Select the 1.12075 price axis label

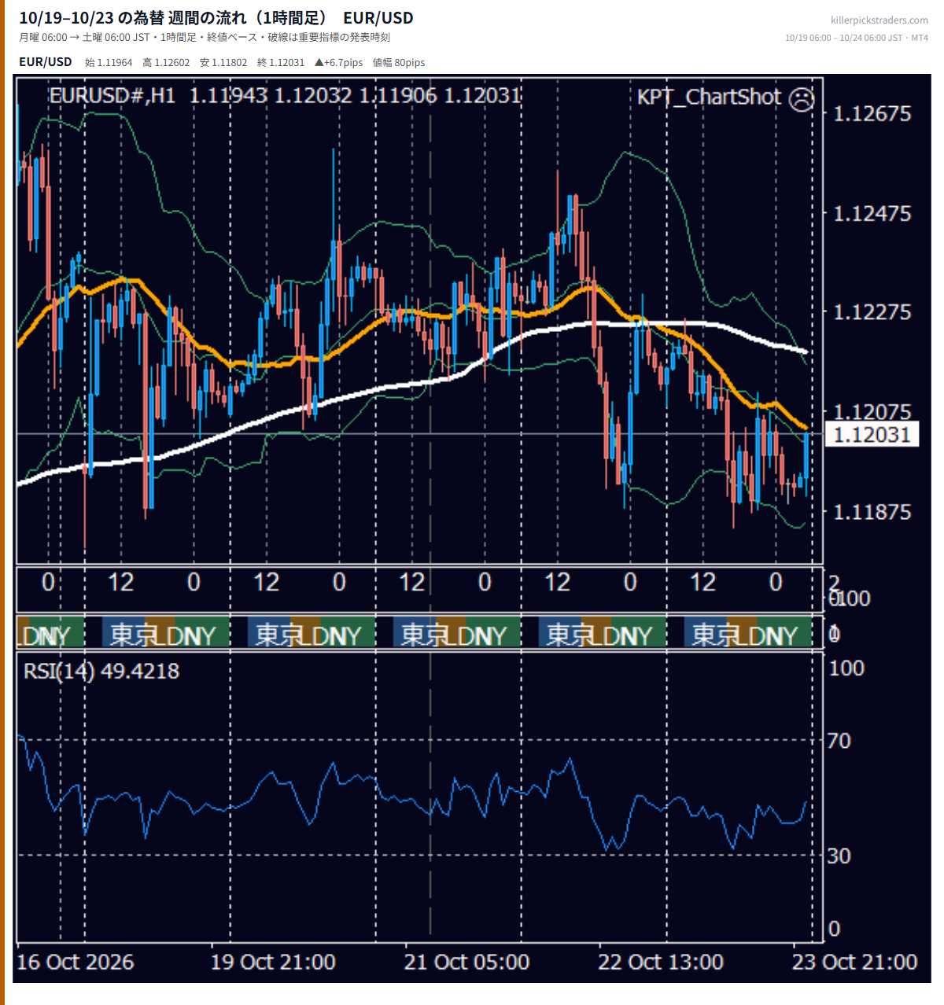(x=872, y=411)
